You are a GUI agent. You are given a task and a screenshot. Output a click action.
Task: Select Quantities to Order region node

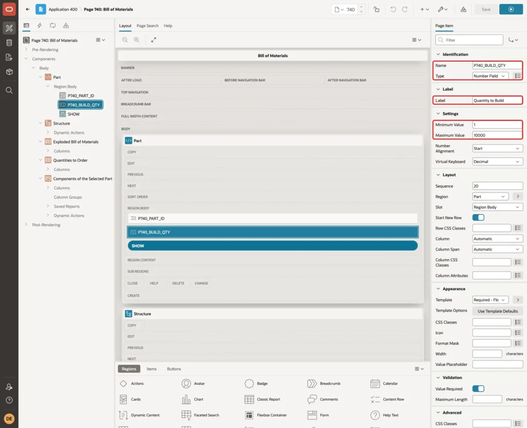[x=70, y=160]
